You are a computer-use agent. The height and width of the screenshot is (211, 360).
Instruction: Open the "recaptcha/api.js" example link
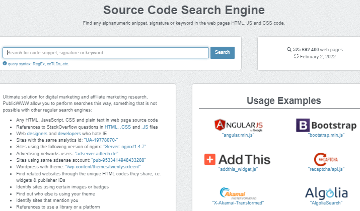(326, 169)
